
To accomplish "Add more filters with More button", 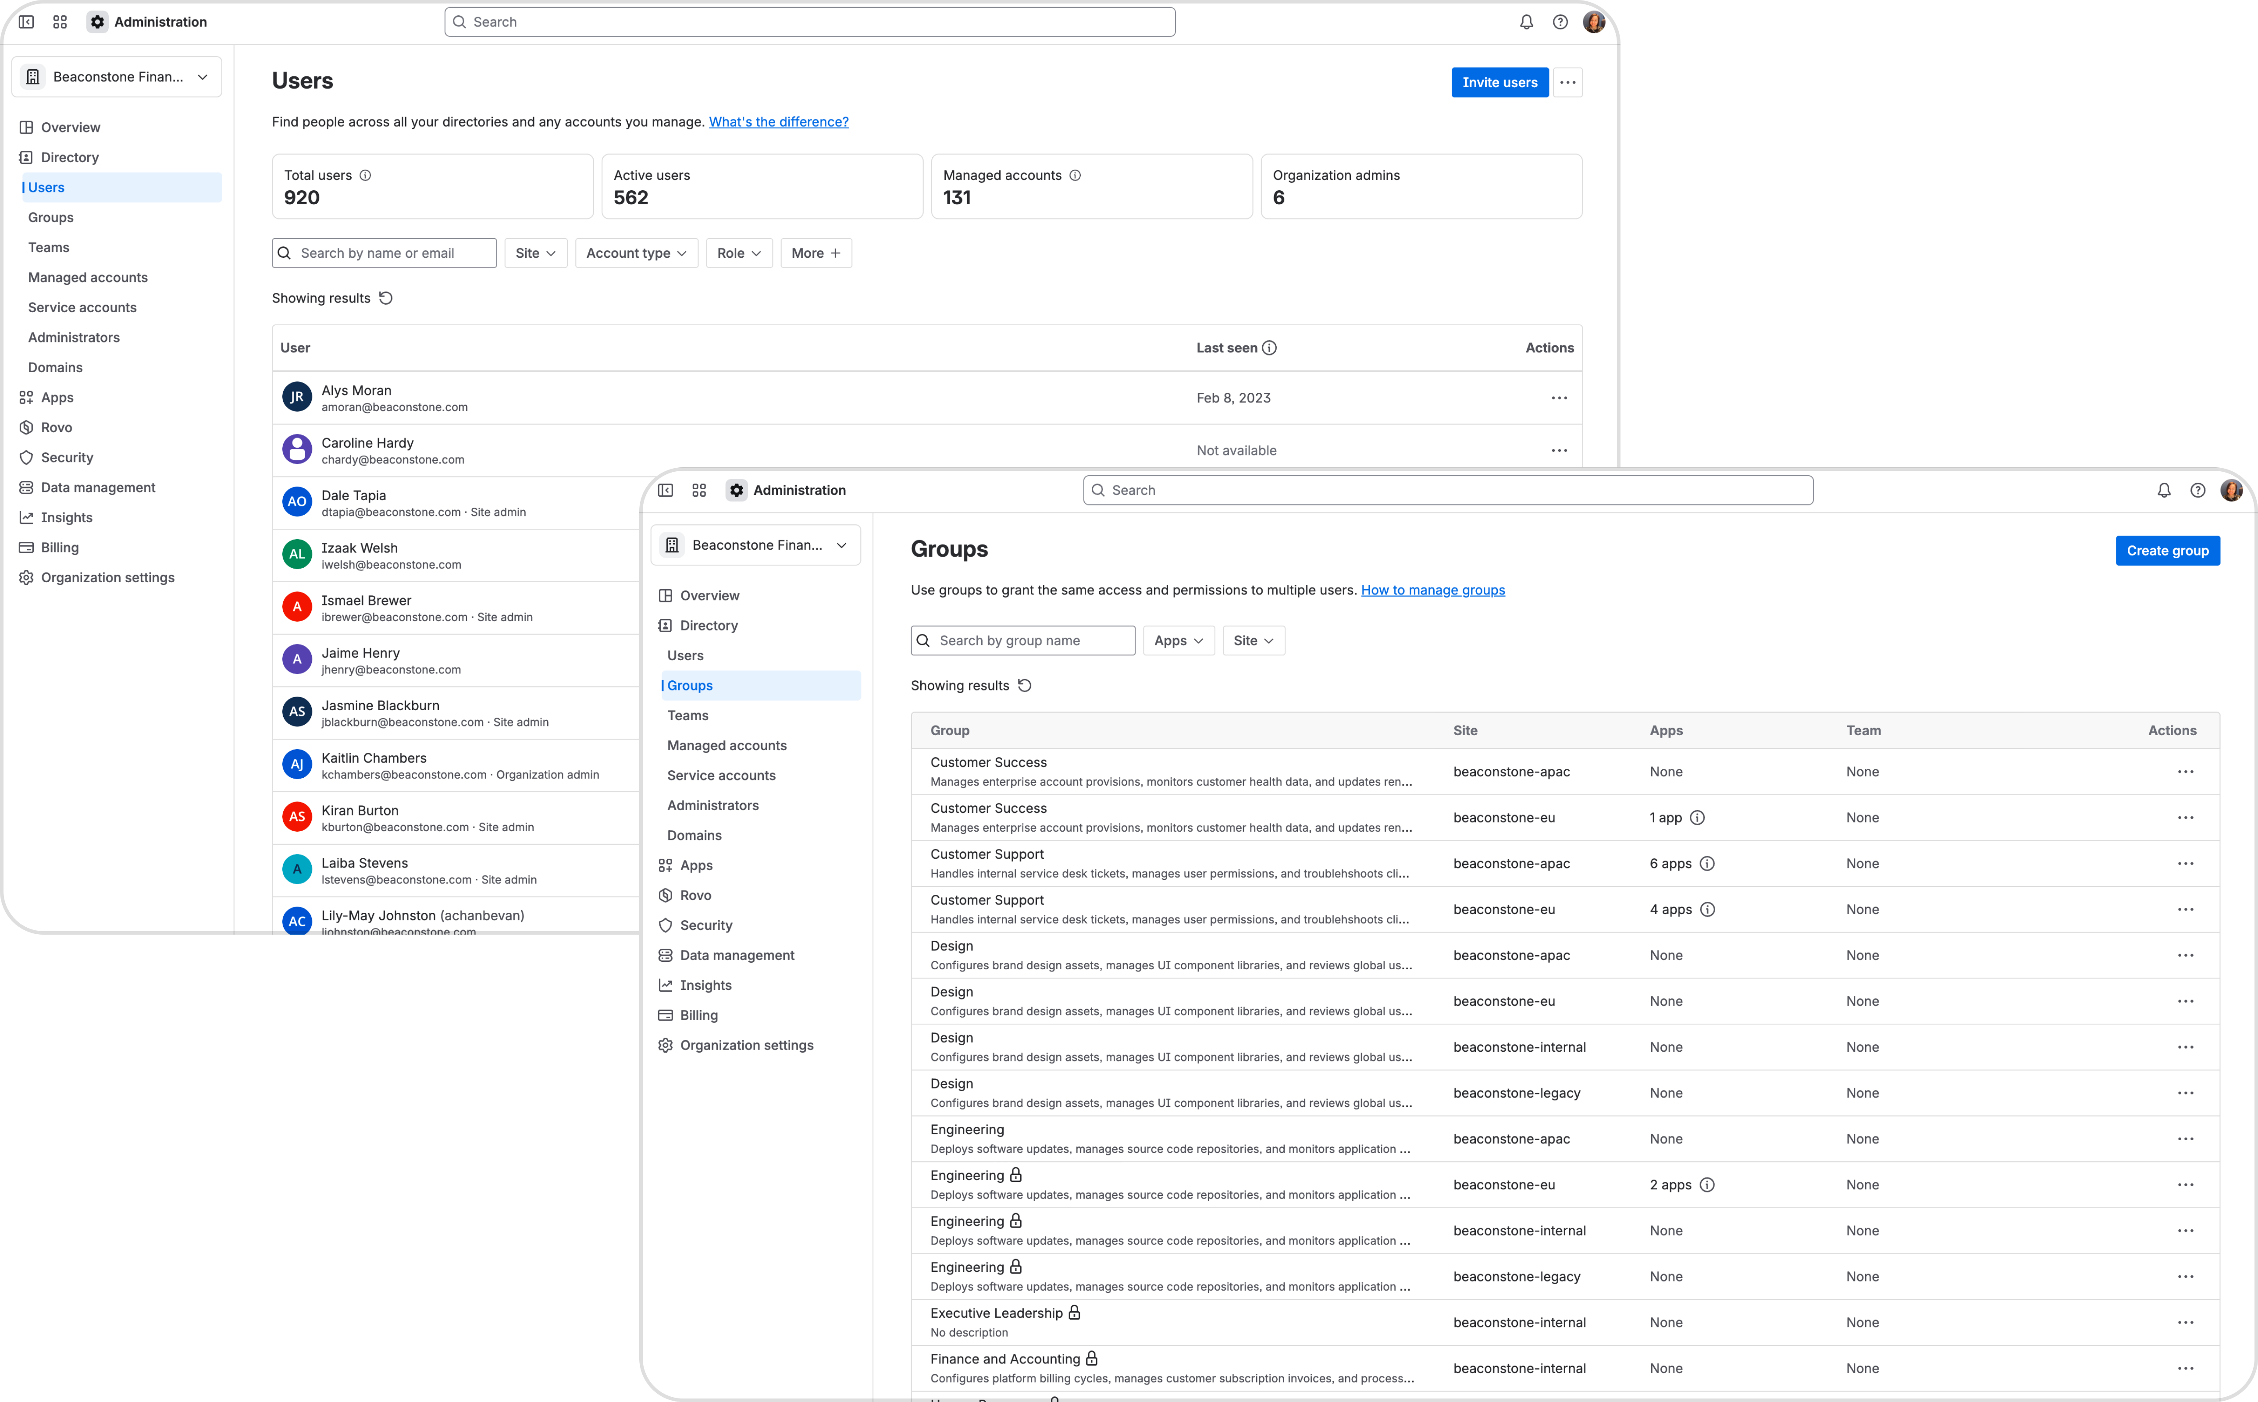I will [x=816, y=253].
